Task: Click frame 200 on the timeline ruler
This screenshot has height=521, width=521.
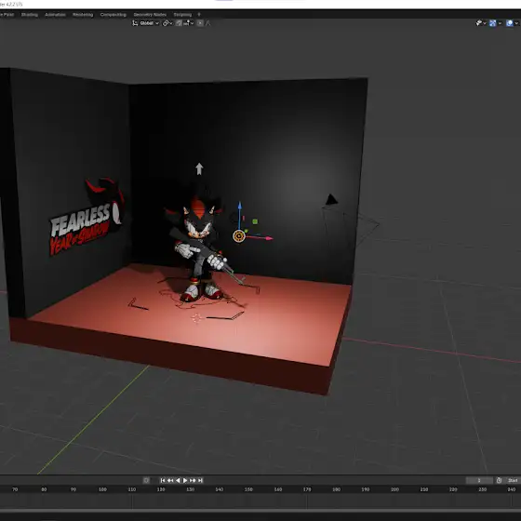Action: pos(394,489)
